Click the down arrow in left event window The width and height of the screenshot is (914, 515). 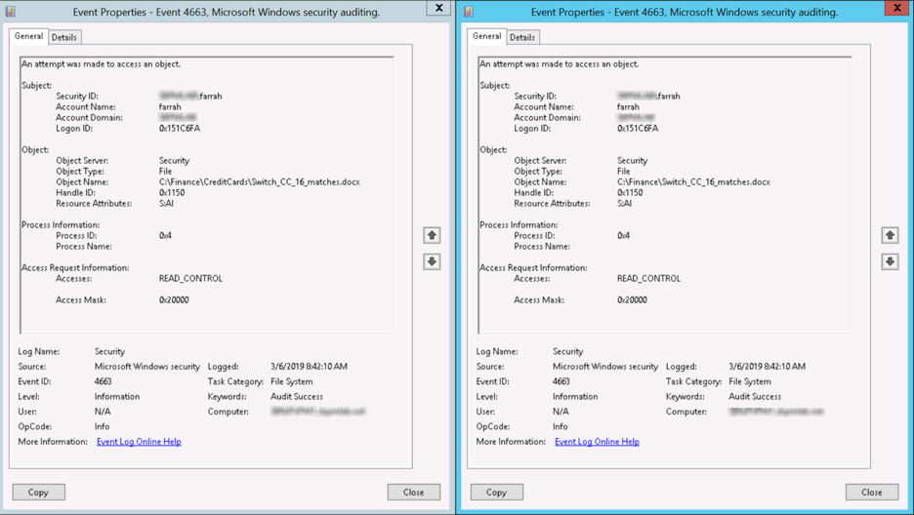[x=432, y=261]
